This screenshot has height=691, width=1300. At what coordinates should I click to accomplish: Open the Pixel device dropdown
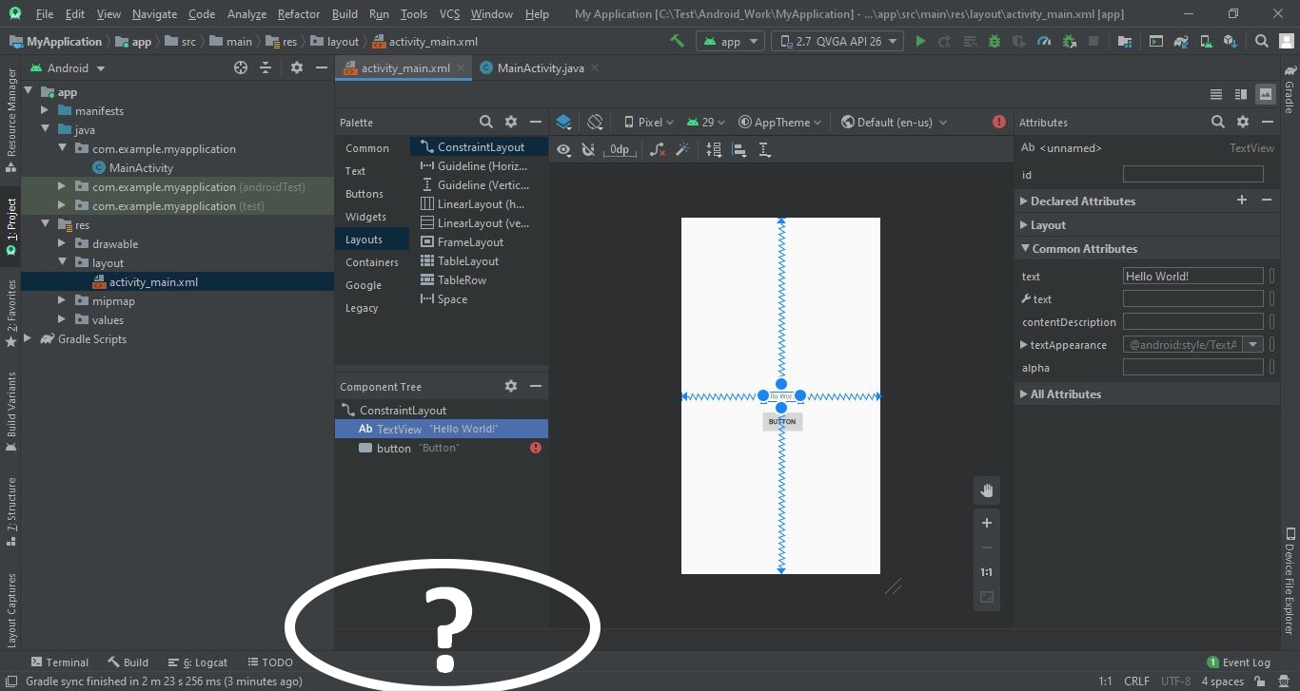pos(648,122)
